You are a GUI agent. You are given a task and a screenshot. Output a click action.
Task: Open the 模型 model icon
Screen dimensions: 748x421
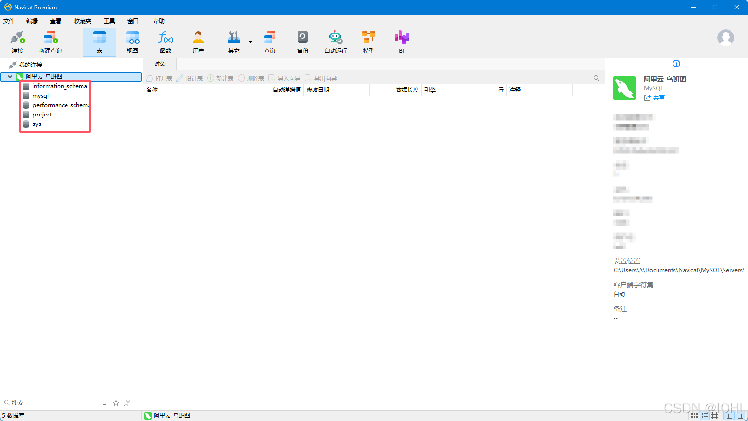[x=369, y=42]
